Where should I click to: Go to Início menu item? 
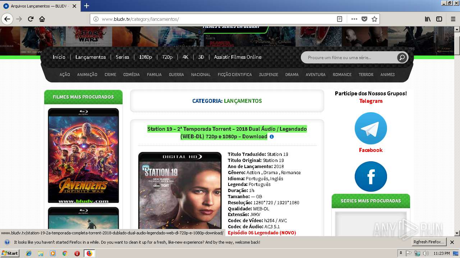tap(59, 57)
